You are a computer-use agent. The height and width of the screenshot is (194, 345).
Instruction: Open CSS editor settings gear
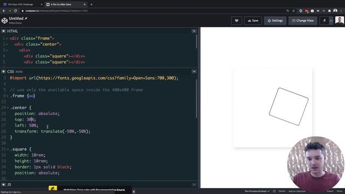click(x=4, y=72)
